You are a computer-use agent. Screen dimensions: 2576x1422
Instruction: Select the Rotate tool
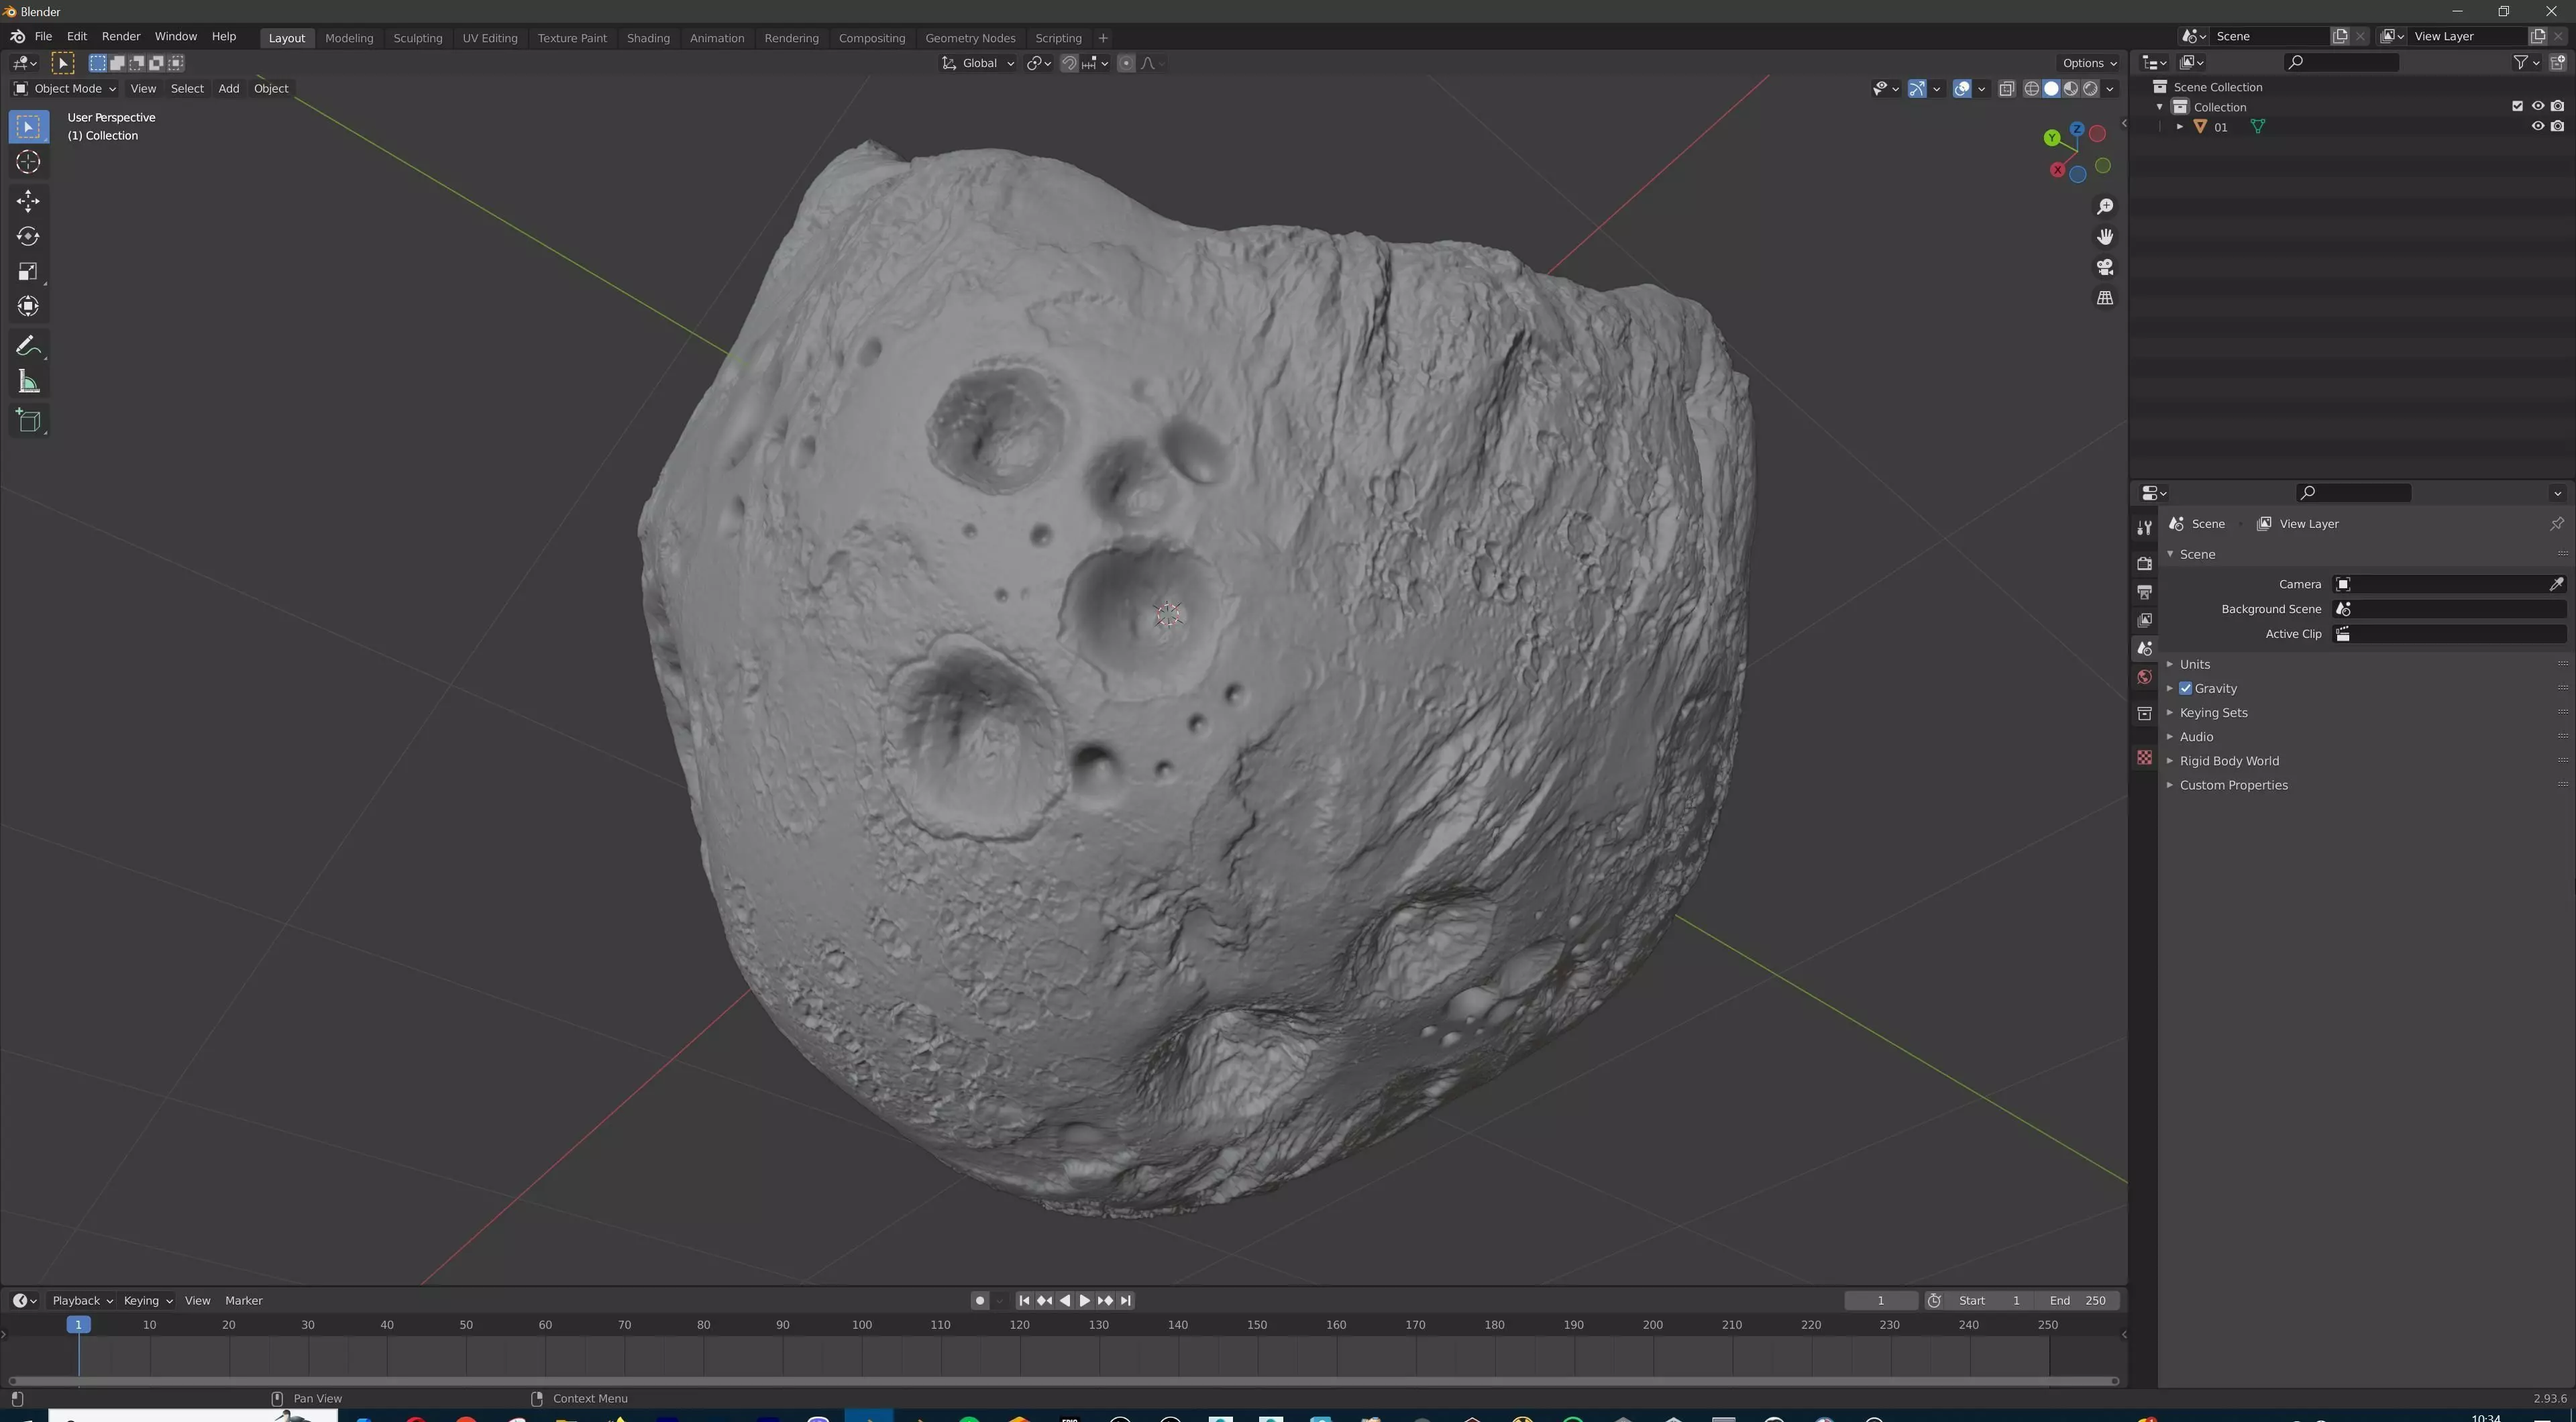pyautogui.click(x=28, y=236)
